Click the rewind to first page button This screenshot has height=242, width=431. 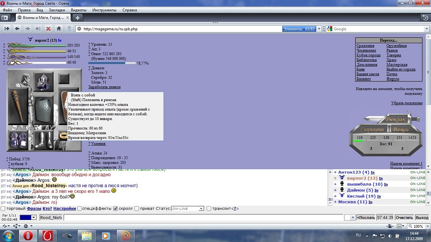pyautogui.click(x=7, y=29)
